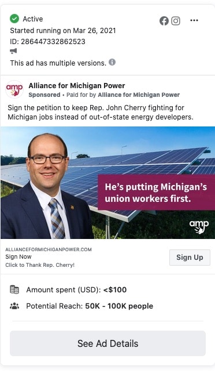Click the white amp logo on ad image
This screenshot has width=215, height=384.
(199, 227)
